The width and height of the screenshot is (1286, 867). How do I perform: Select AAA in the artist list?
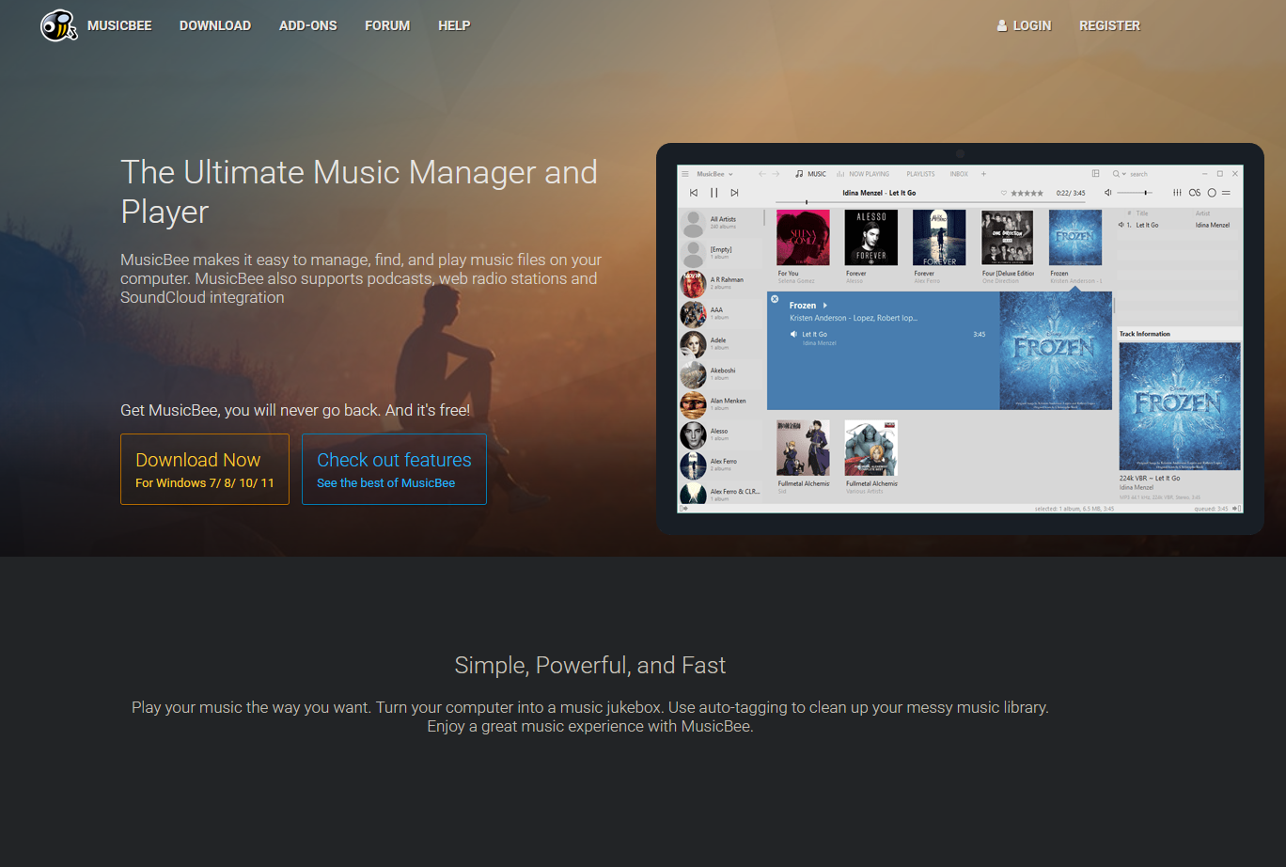722,313
